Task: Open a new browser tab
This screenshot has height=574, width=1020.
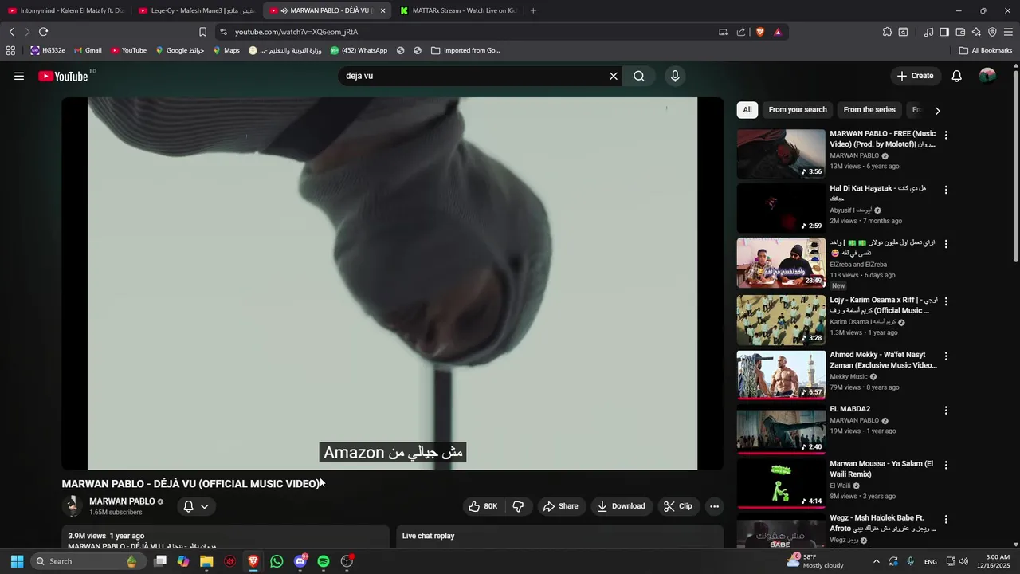Action: (533, 10)
